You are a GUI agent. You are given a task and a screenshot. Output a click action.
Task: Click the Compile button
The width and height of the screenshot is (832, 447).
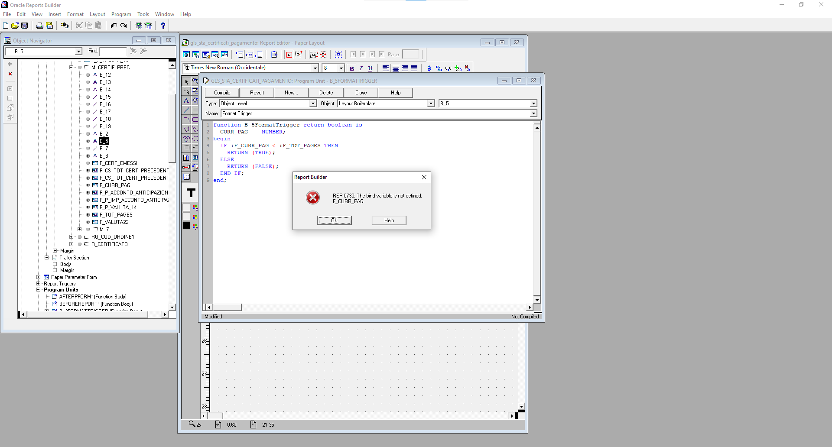pyautogui.click(x=222, y=93)
